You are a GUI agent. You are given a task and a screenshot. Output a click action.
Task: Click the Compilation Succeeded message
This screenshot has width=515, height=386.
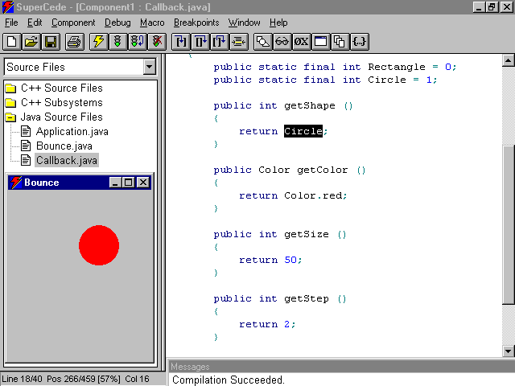(228, 380)
